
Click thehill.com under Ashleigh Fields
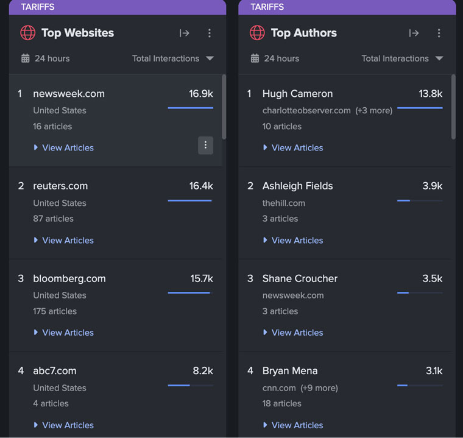point(284,203)
